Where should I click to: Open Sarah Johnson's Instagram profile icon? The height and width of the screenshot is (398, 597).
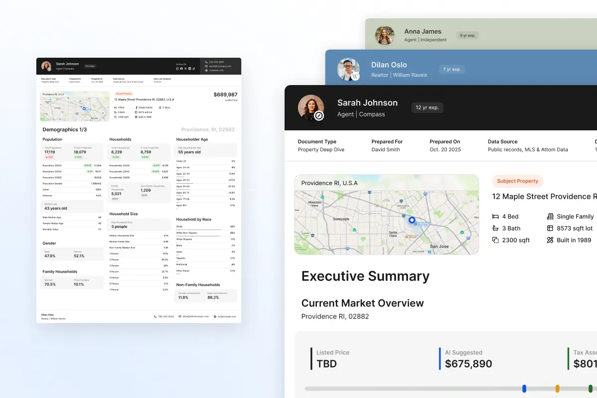click(178, 69)
